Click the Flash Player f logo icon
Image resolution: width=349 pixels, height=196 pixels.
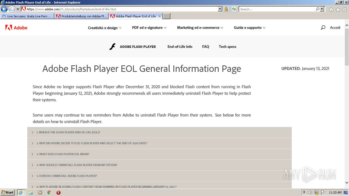pos(112,47)
